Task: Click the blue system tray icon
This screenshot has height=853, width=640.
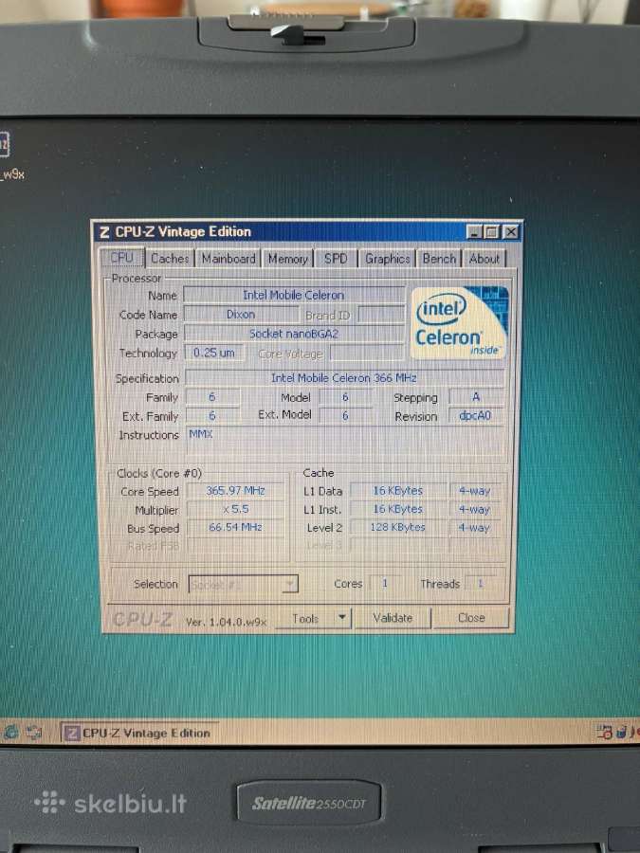Action: 621,733
